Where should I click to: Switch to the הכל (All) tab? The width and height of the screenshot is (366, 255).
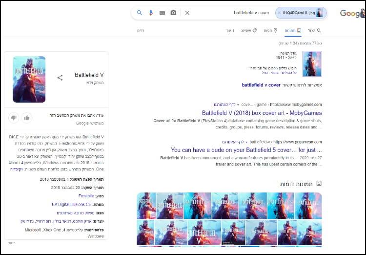pos(314,30)
